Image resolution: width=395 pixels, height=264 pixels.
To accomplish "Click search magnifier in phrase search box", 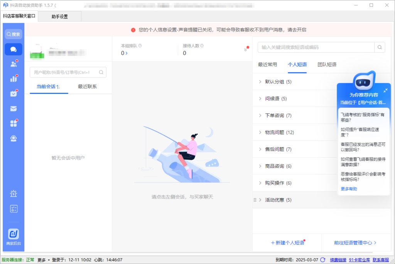I will coord(380,47).
